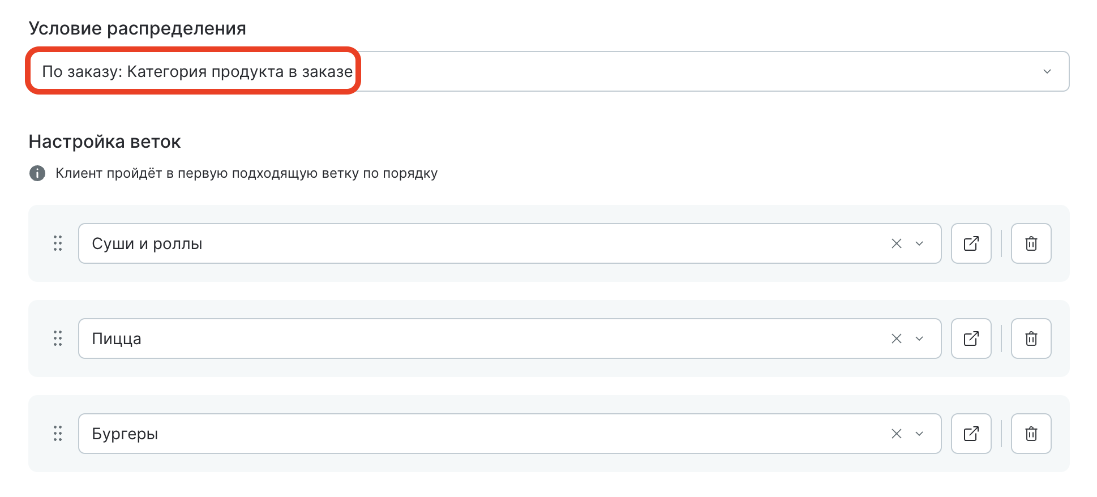The width and height of the screenshot is (1097, 497).
Task: Delete the Пицца branch
Action: (1031, 339)
